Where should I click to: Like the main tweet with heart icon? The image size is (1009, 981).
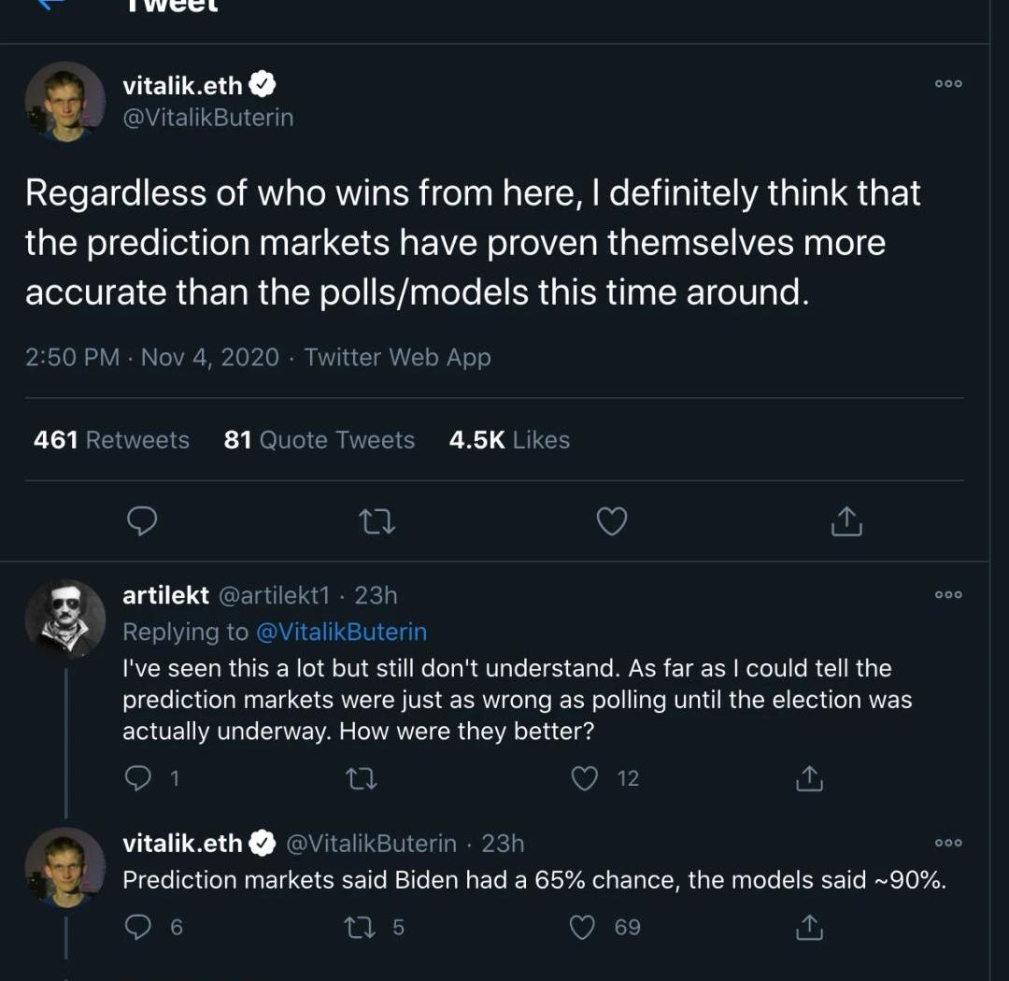pyautogui.click(x=611, y=521)
